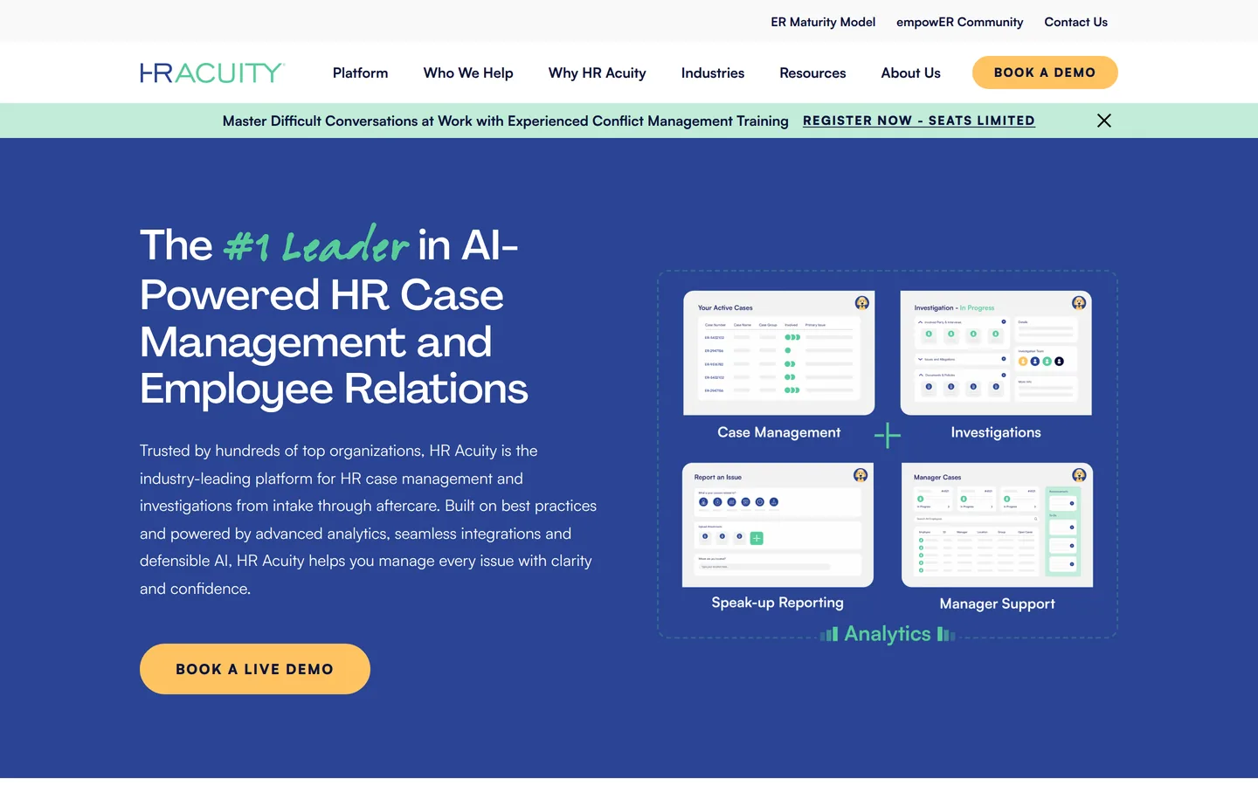
Task: Click avatar icon on Your Active Cases card
Action: tap(862, 303)
